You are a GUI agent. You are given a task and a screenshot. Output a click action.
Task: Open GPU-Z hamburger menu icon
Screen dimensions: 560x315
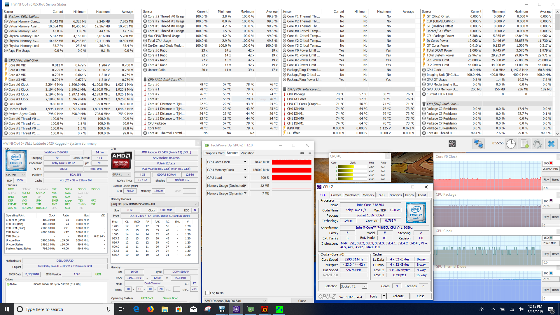coord(310,153)
